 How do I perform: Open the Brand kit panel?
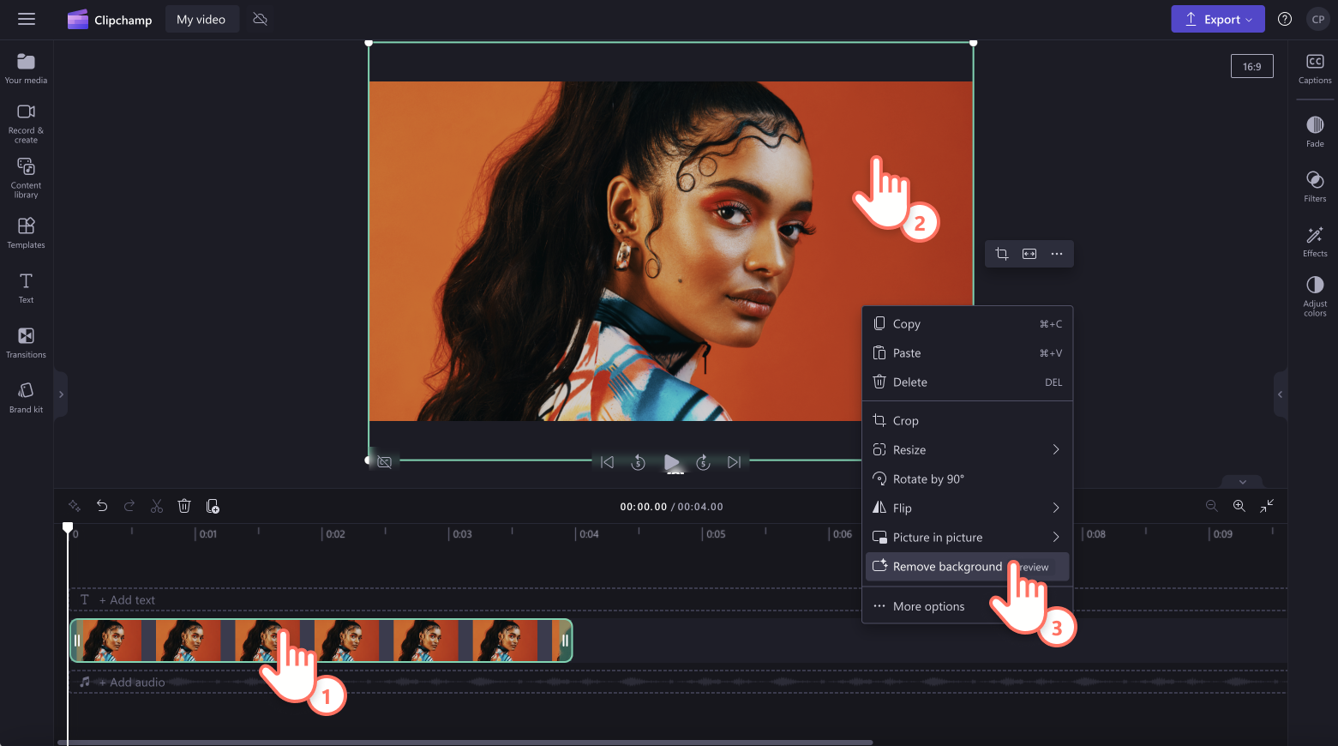(26, 397)
